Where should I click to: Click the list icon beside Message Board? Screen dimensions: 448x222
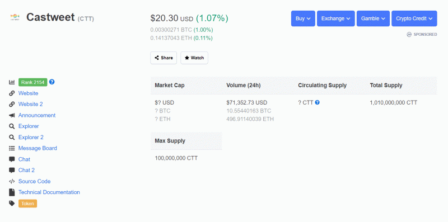pyautogui.click(x=12, y=148)
